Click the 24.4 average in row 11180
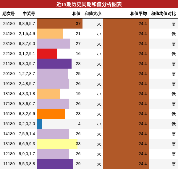Image resolution: width=178 pixels, height=169 pixels. [x=143, y=164]
